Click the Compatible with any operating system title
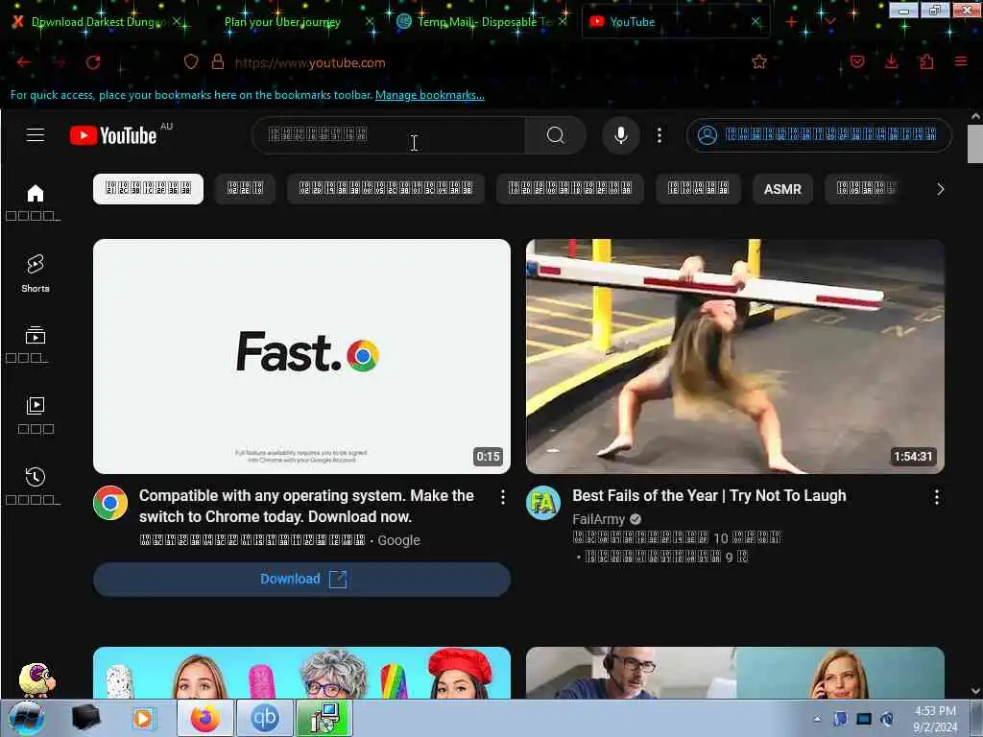 306,507
